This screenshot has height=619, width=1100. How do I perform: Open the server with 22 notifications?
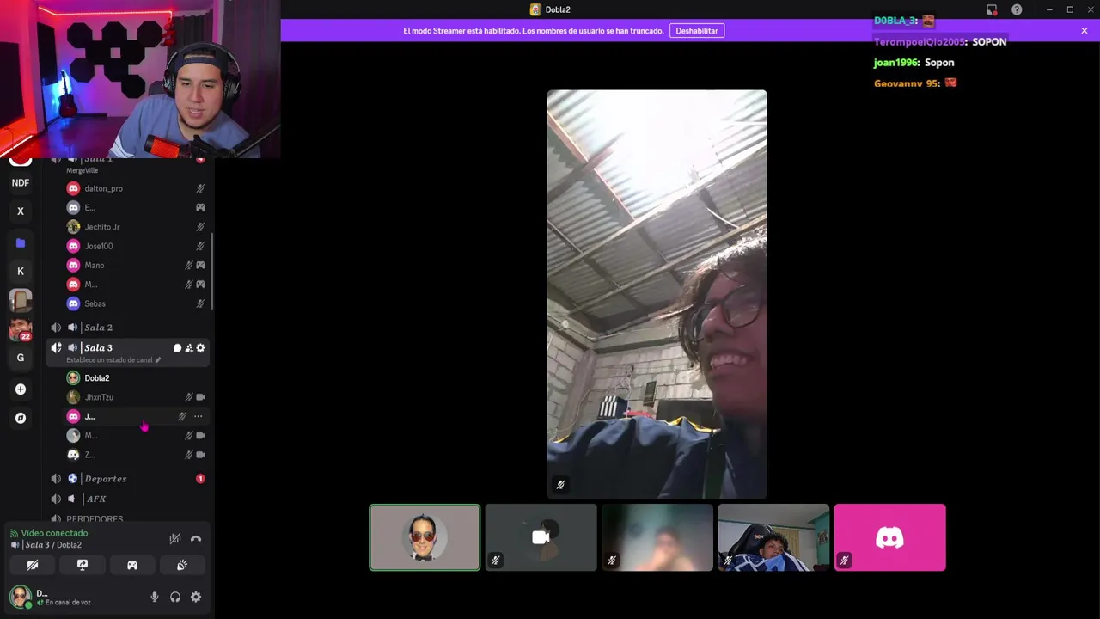pyautogui.click(x=21, y=329)
